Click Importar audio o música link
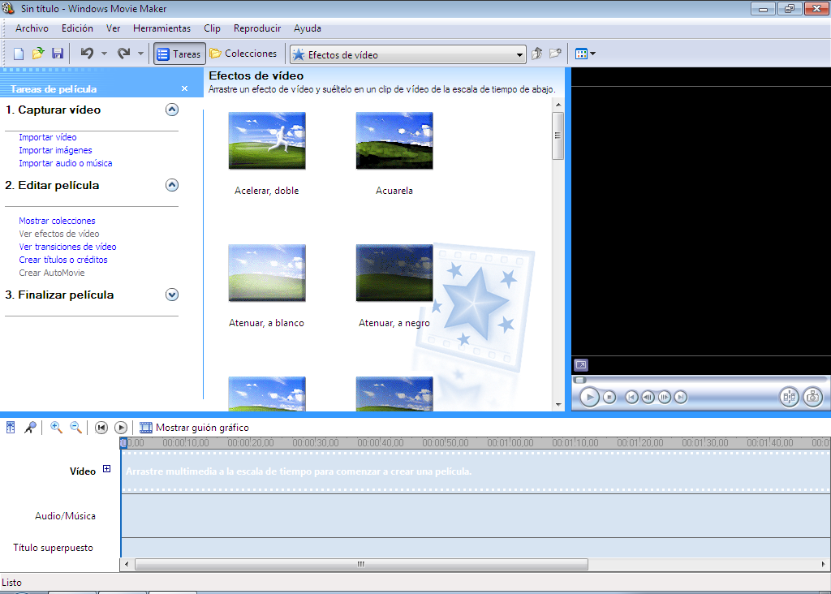831x594 pixels. (66, 163)
